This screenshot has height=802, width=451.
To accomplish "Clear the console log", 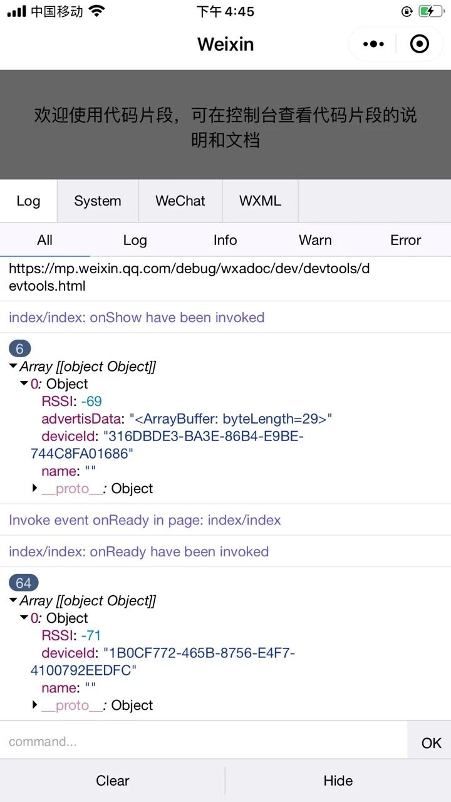I will coord(113,781).
